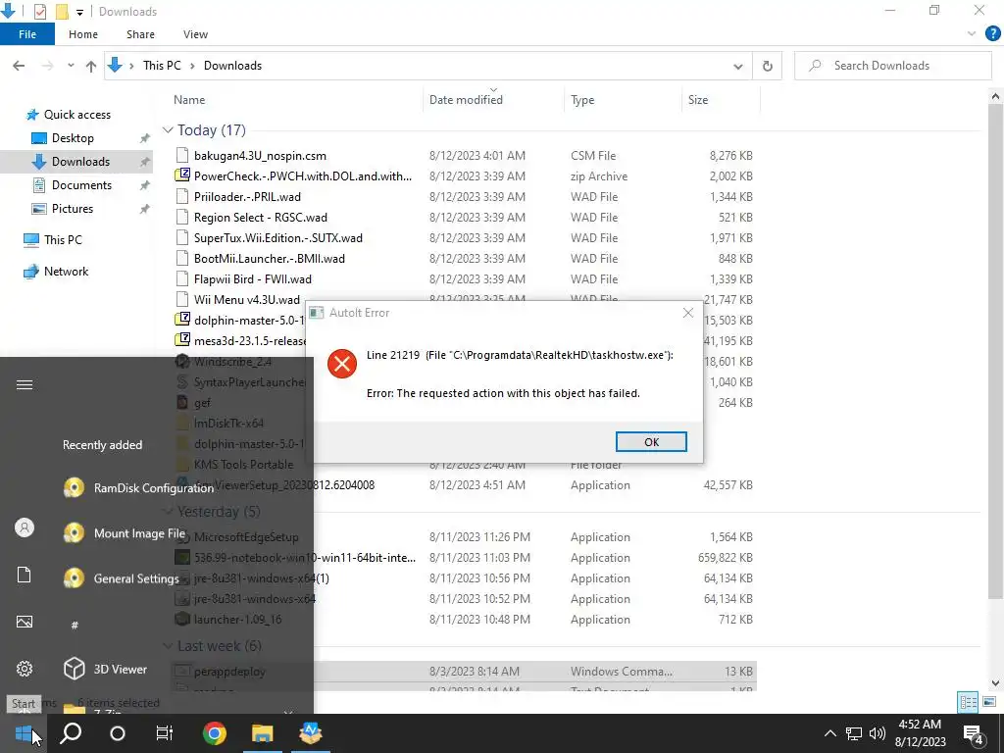Show hidden tray icons chevron

pos(829,733)
